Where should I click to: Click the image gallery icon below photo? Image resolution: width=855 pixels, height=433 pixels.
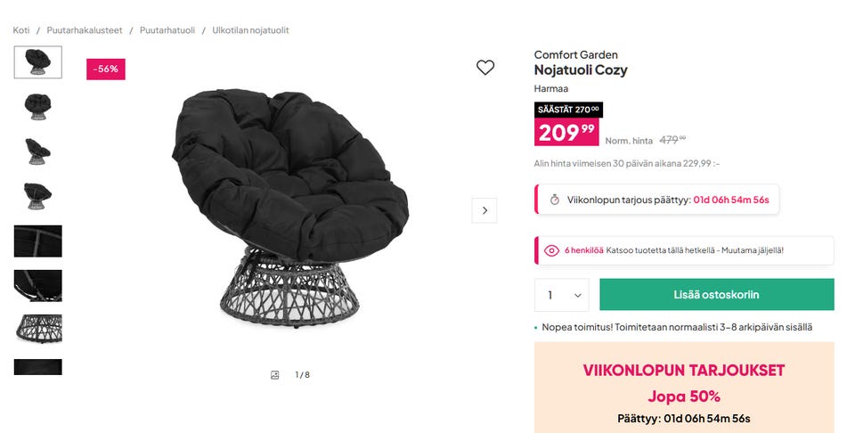275,375
